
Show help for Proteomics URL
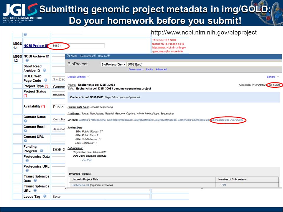point(27,170)
